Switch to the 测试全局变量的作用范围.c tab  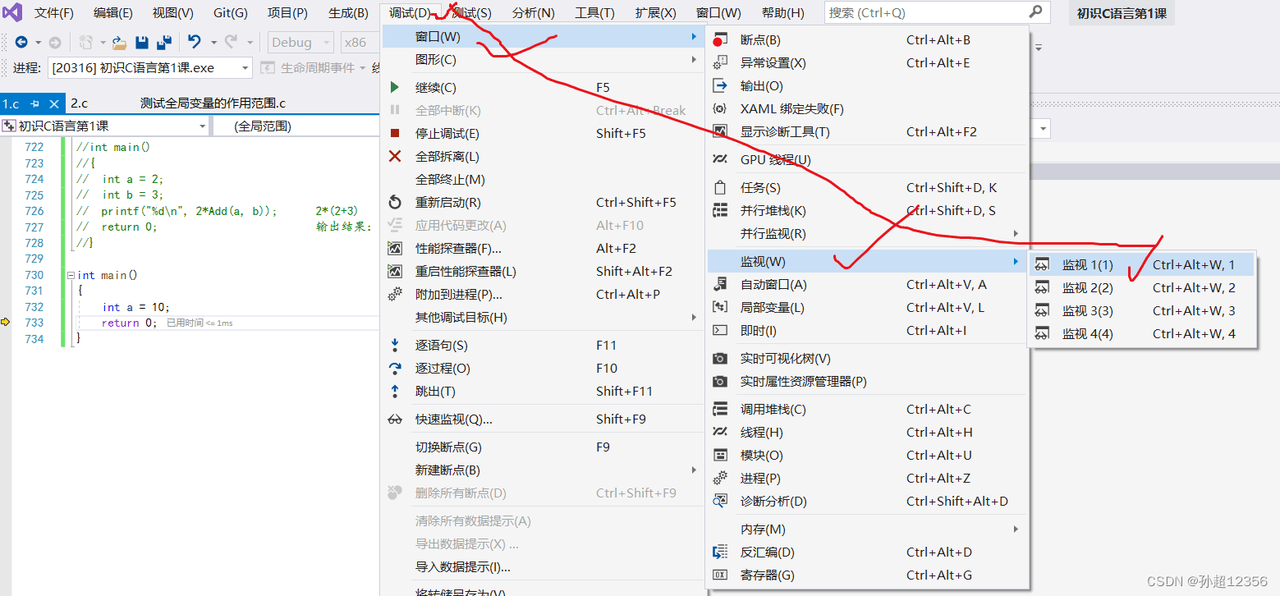[x=213, y=103]
